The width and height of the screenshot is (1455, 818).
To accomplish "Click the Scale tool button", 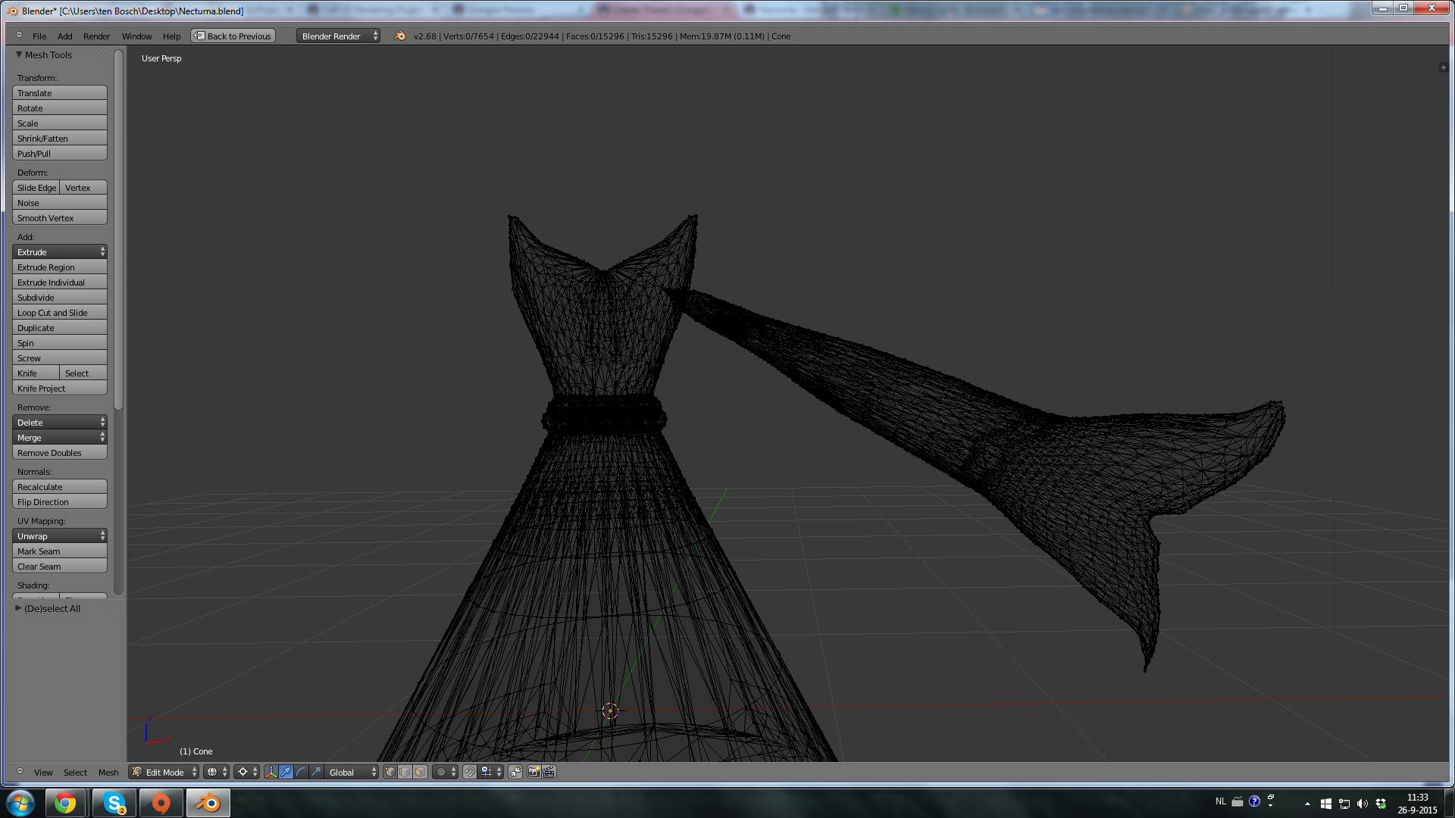I will point(60,123).
